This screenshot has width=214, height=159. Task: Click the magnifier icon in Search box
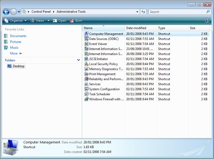[x=208, y=12]
